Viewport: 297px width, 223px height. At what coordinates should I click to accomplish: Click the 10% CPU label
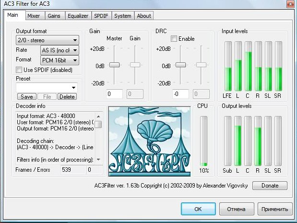pyautogui.click(x=204, y=171)
